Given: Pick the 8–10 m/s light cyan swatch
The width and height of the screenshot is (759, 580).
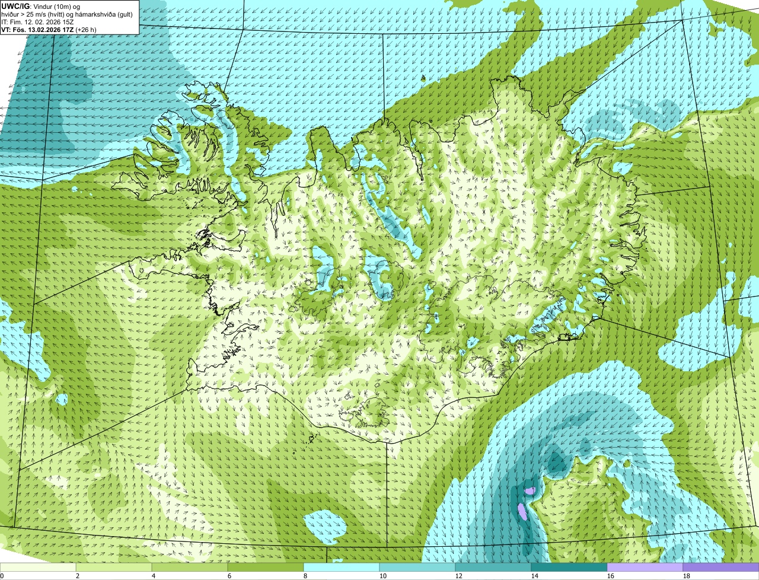Looking at the screenshot, I should [x=342, y=568].
